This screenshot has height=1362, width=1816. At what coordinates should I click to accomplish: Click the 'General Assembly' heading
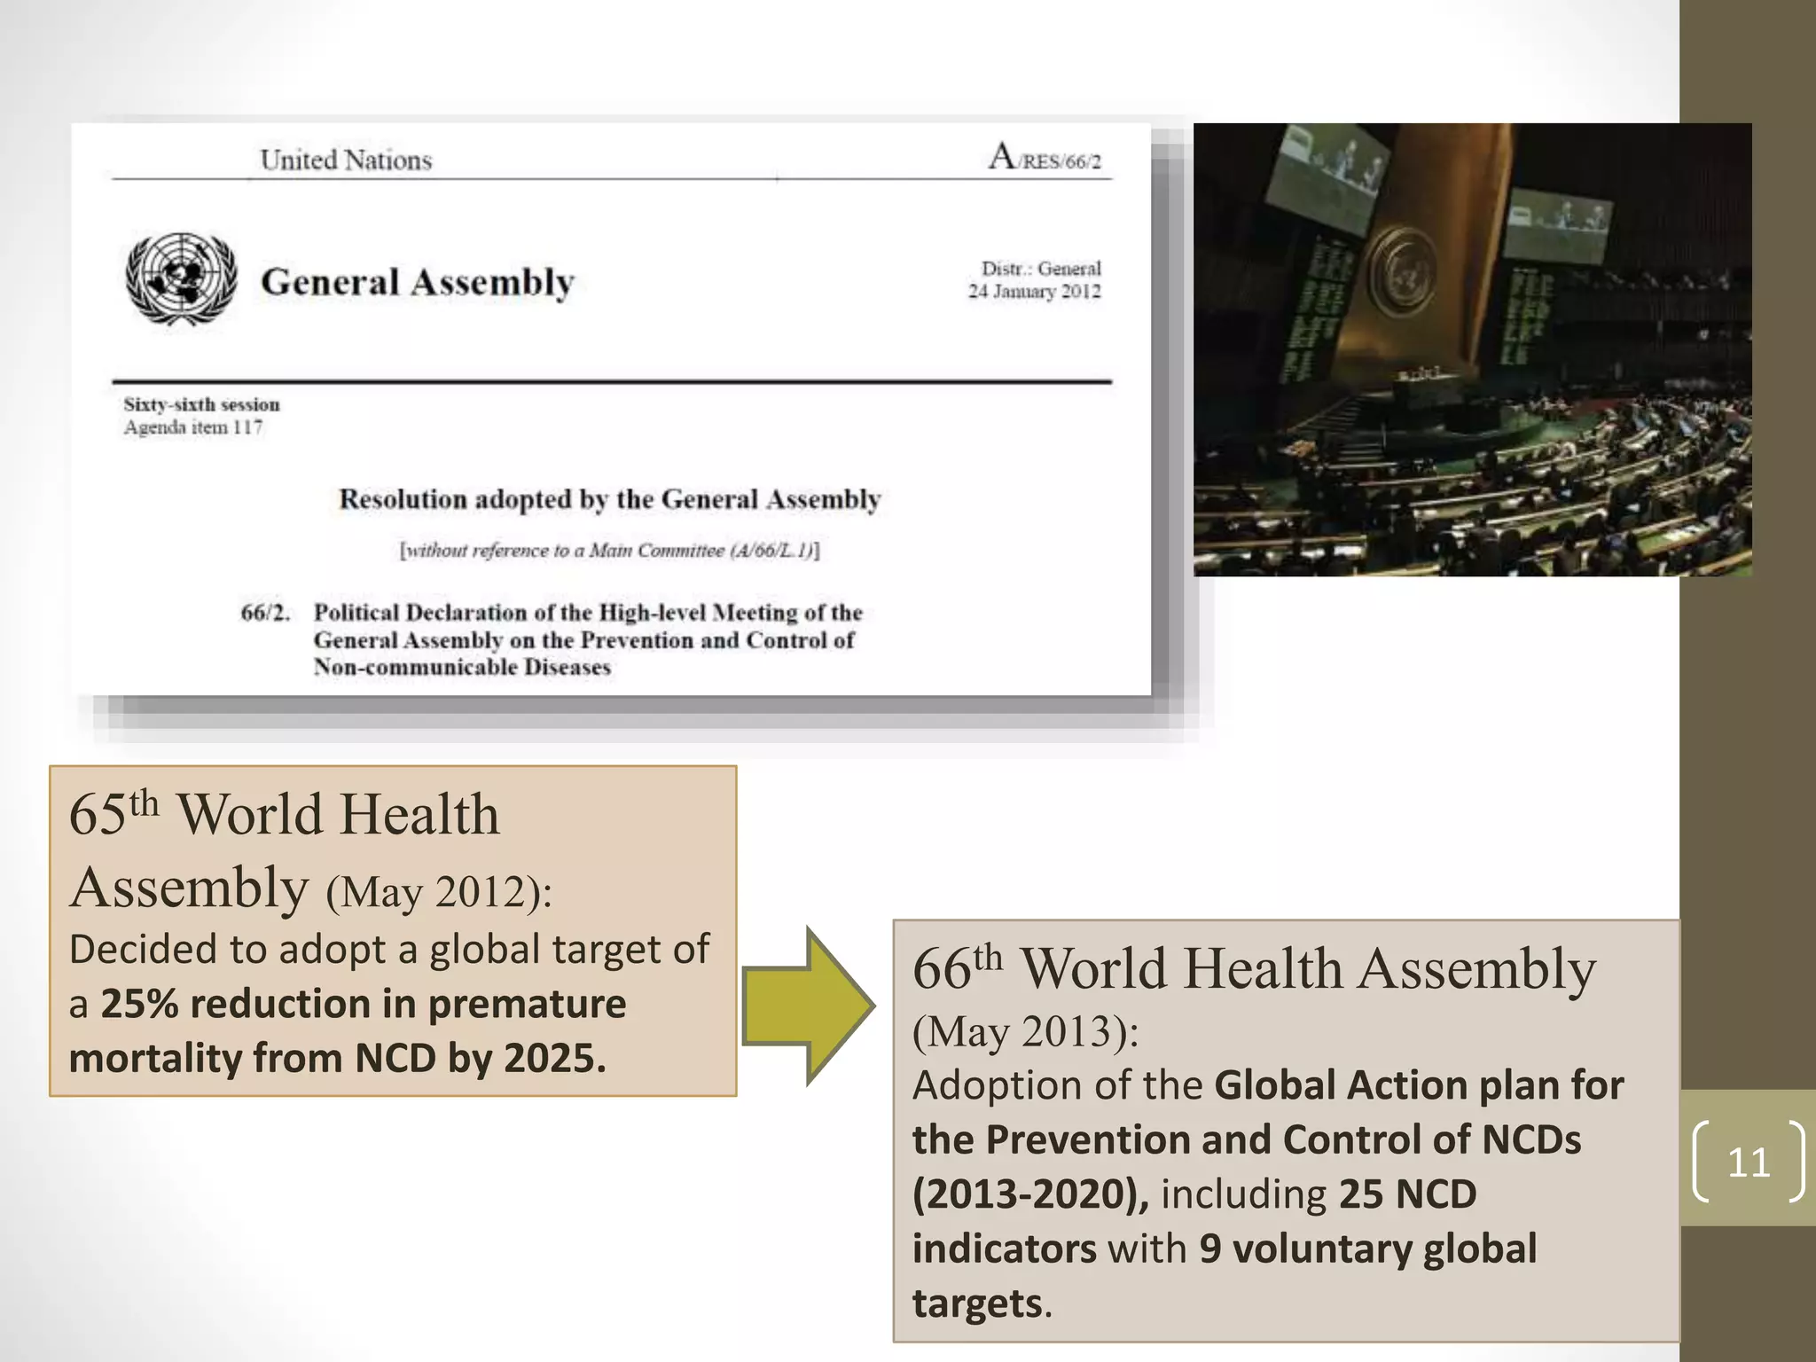pyautogui.click(x=418, y=283)
